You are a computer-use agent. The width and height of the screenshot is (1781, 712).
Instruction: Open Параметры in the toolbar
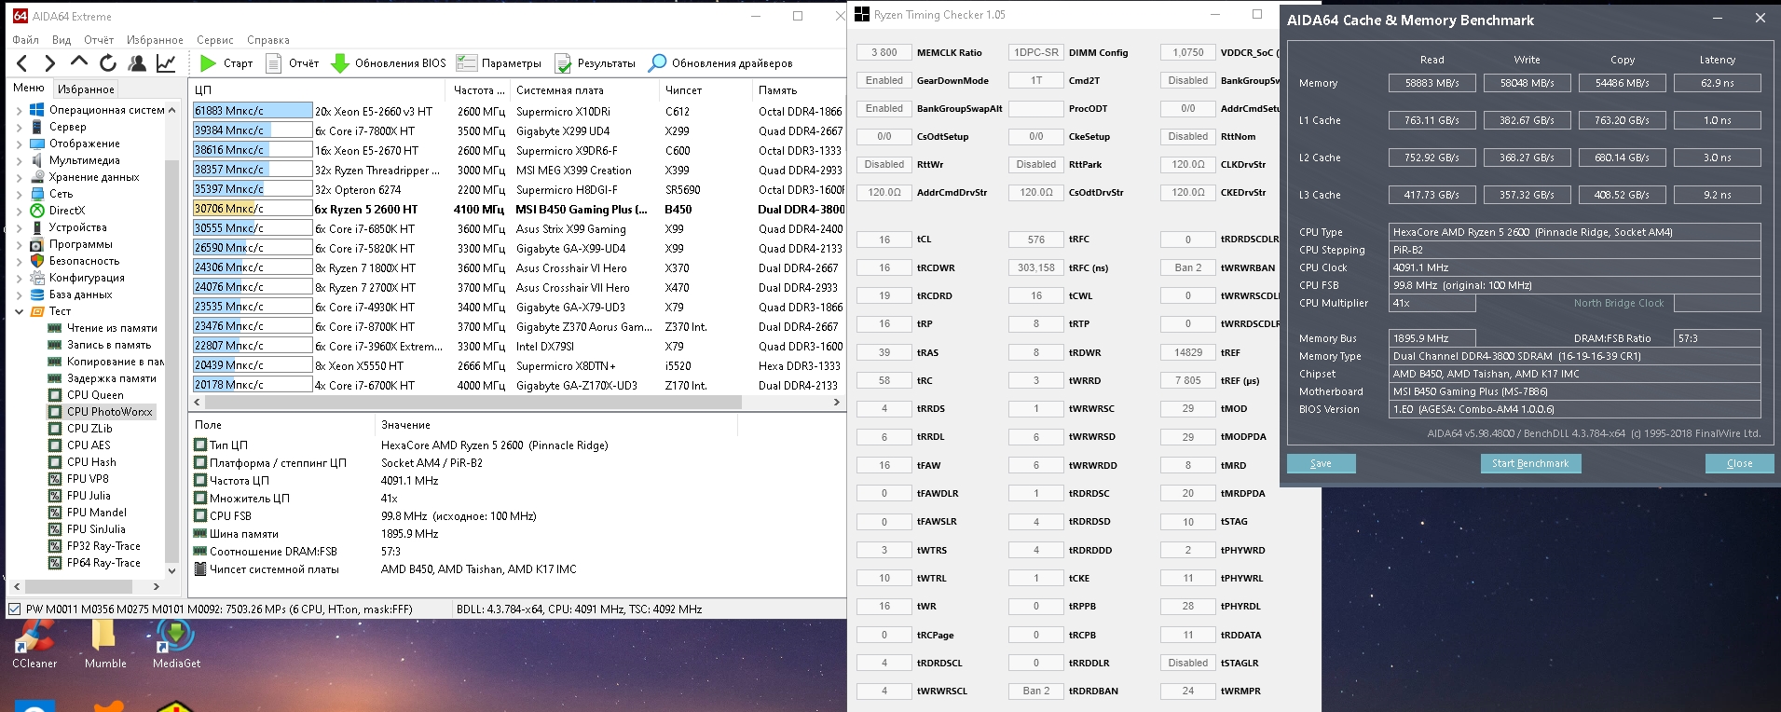point(499,63)
